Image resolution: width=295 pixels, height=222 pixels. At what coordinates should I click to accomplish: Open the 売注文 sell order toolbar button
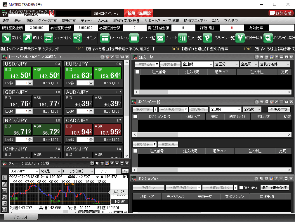[12, 38]
